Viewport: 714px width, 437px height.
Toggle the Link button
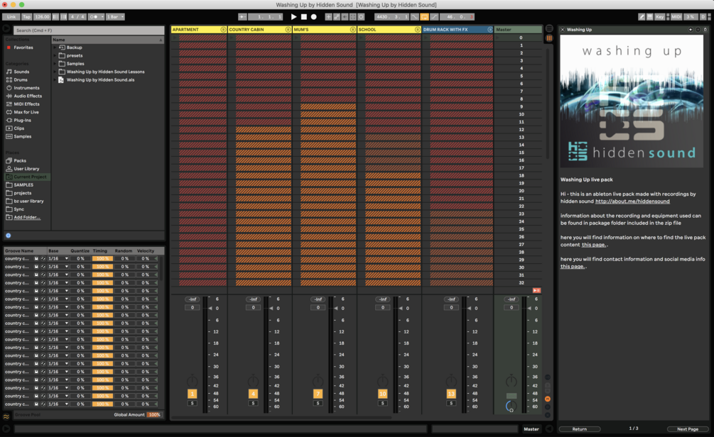pos(11,17)
